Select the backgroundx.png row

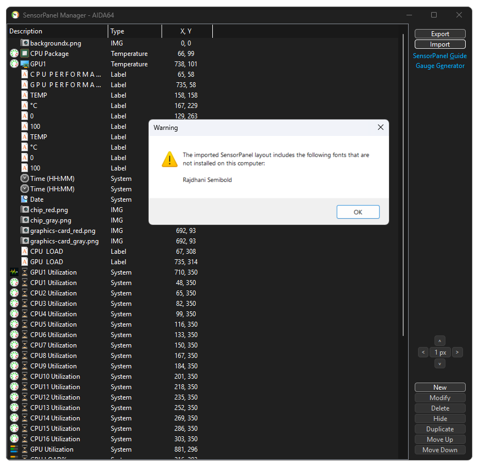(204, 43)
